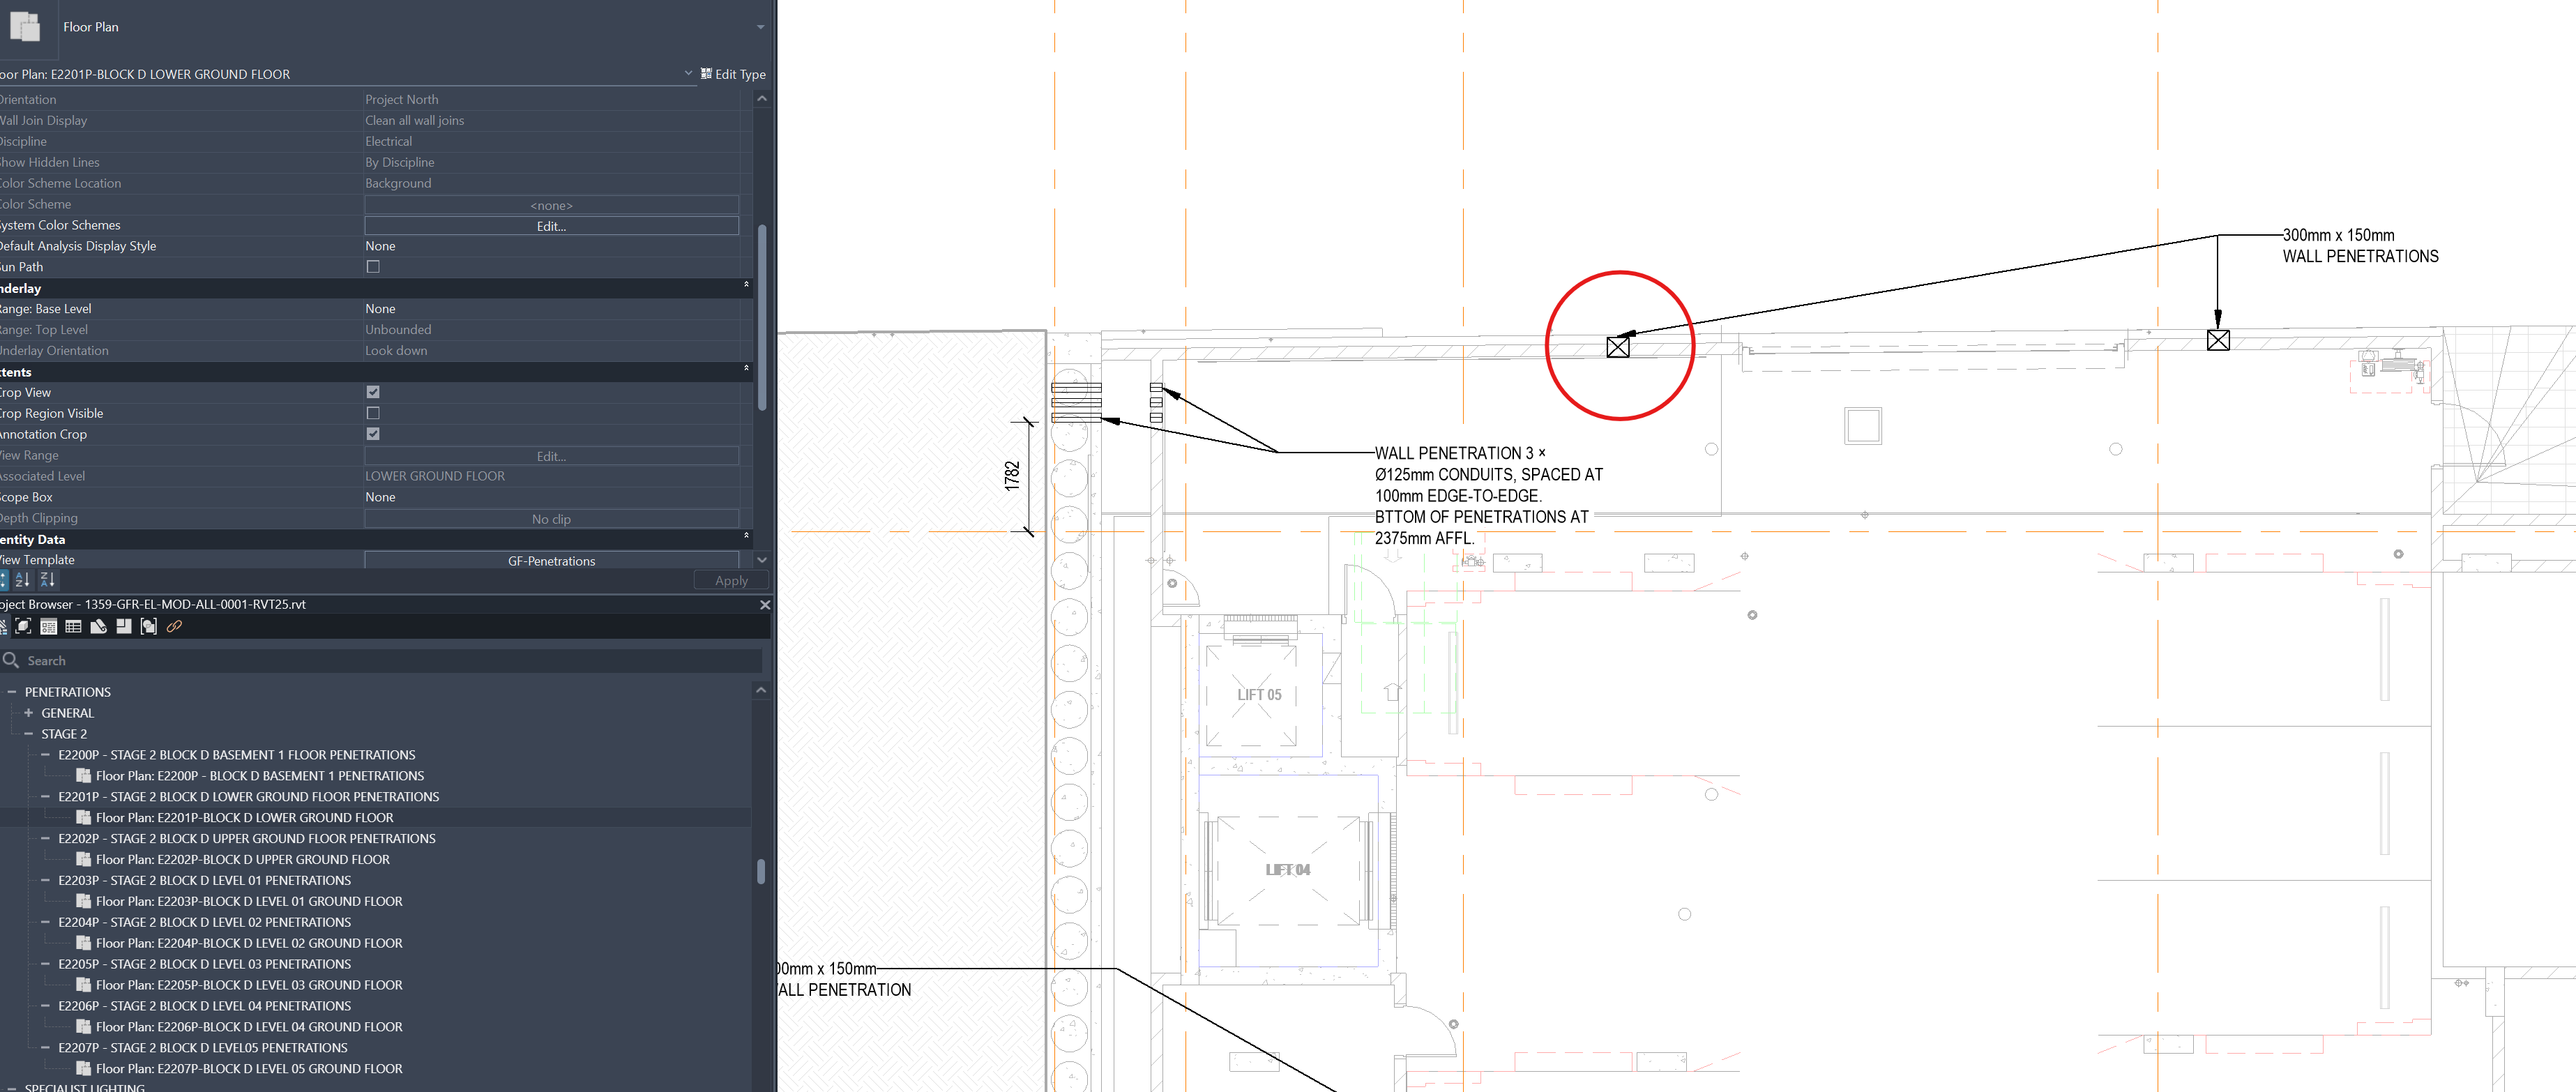Image resolution: width=2576 pixels, height=1092 pixels.
Task: Open the Floor Plan type selector dropdown
Action: pyautogui.click(x=760, y=27)
